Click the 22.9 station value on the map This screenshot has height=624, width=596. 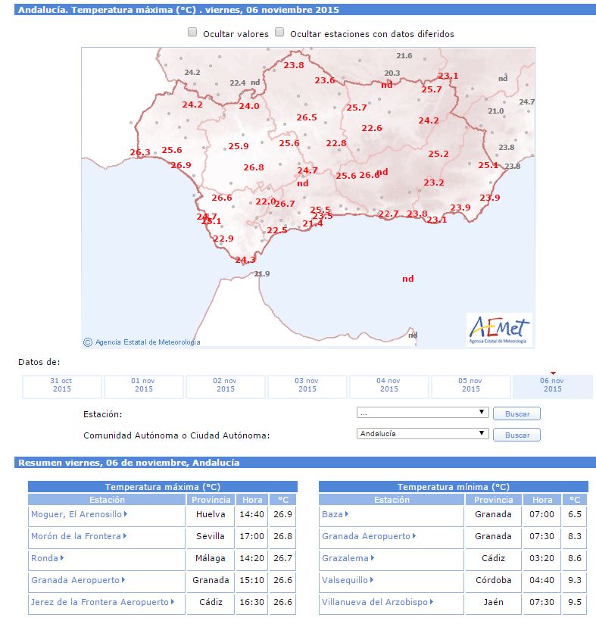click(x=223, y=239)
